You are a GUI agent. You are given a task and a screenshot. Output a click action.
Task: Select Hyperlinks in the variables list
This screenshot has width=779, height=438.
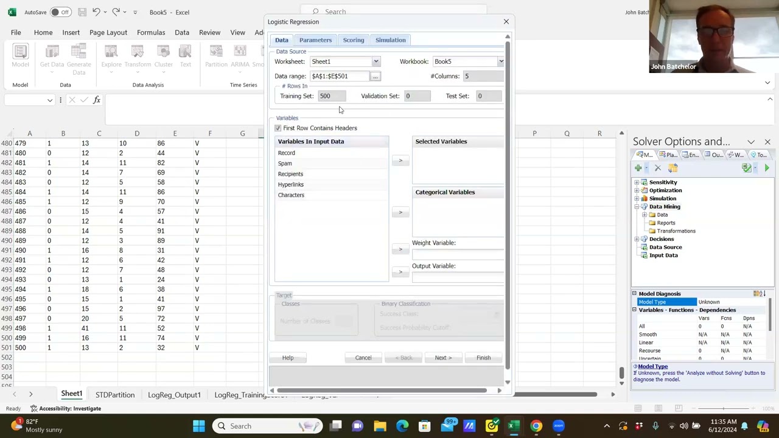pos(332,185)
